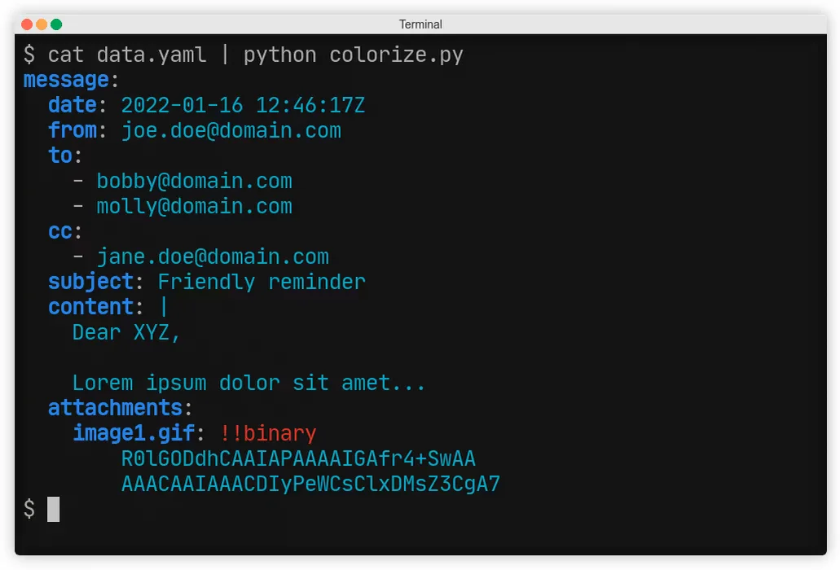Image resolution: width=840 pixels, height=570 pixels.
Task: Click the 'Friendly reminder' subject text
Action: point(262,282)
